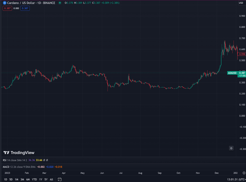Image resolution: width=246 pixels, height=182 pixels.
Task: Click the red 0.387 sell price button
Action: tap(7, 8)
